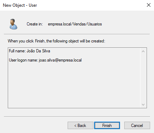This screenshot has height=133, width=154.
Task: Click the user avatar icon
Action: [x=13, y=24]
